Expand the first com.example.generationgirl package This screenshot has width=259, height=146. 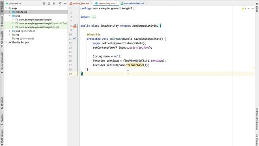(13, 19)
